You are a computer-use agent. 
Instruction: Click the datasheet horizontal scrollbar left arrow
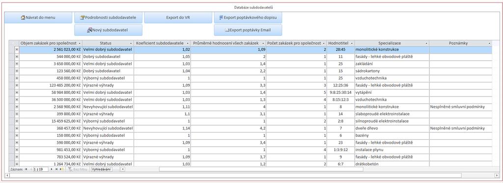pyautogui.click(x=123, y=169)
